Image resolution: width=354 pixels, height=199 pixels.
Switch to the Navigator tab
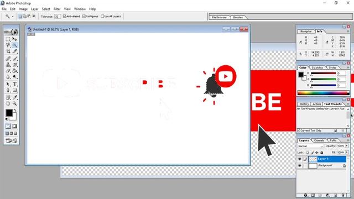tap(306, 32)
